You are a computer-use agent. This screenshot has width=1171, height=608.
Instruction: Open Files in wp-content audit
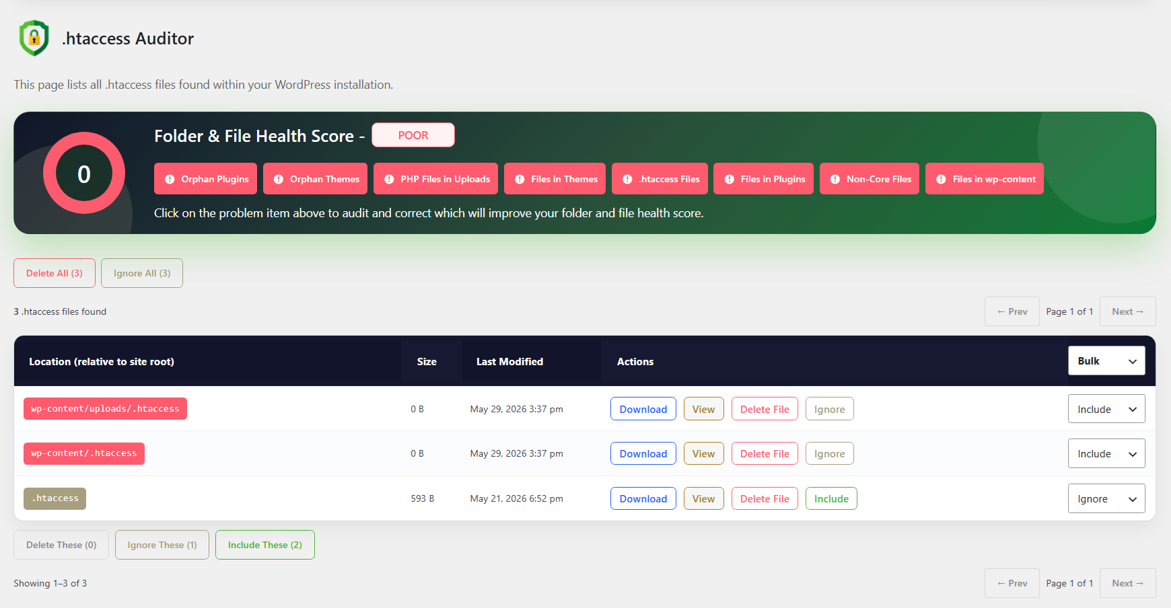tap(985, 179)
